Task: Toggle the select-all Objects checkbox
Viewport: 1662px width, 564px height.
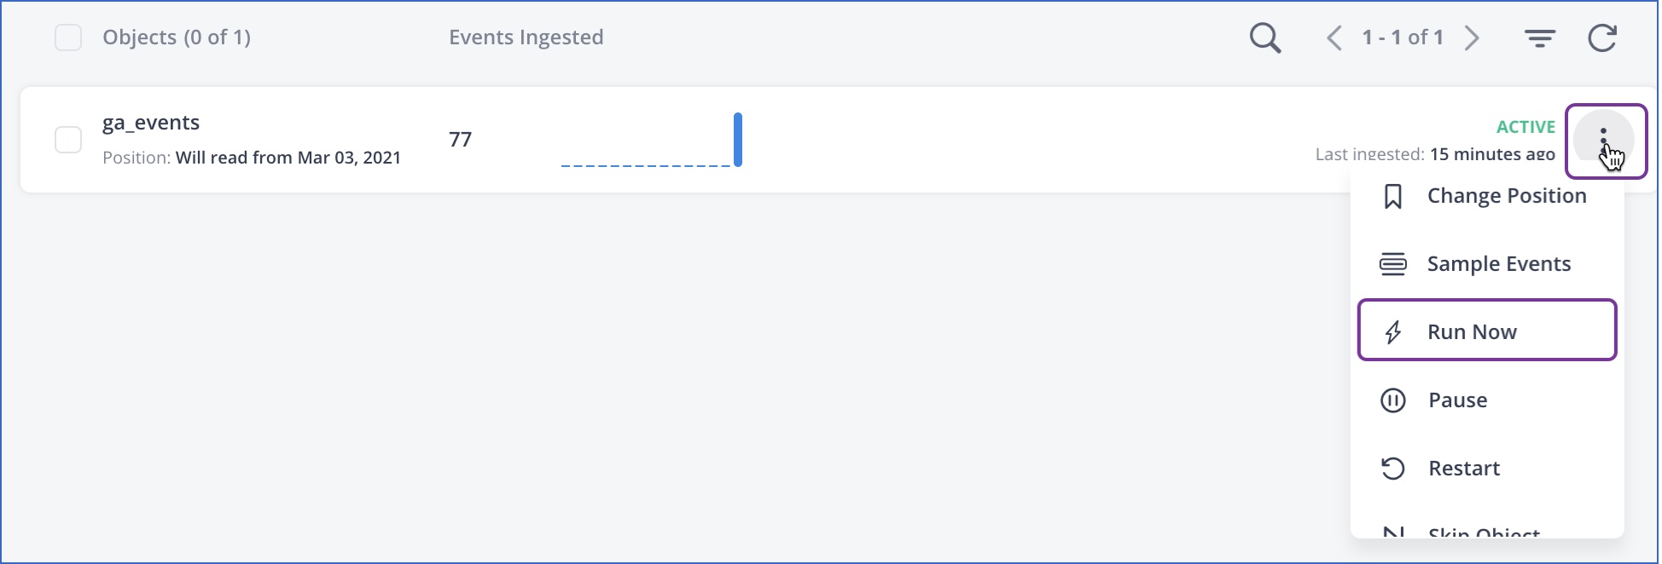Action: click(x=68, y=37)
